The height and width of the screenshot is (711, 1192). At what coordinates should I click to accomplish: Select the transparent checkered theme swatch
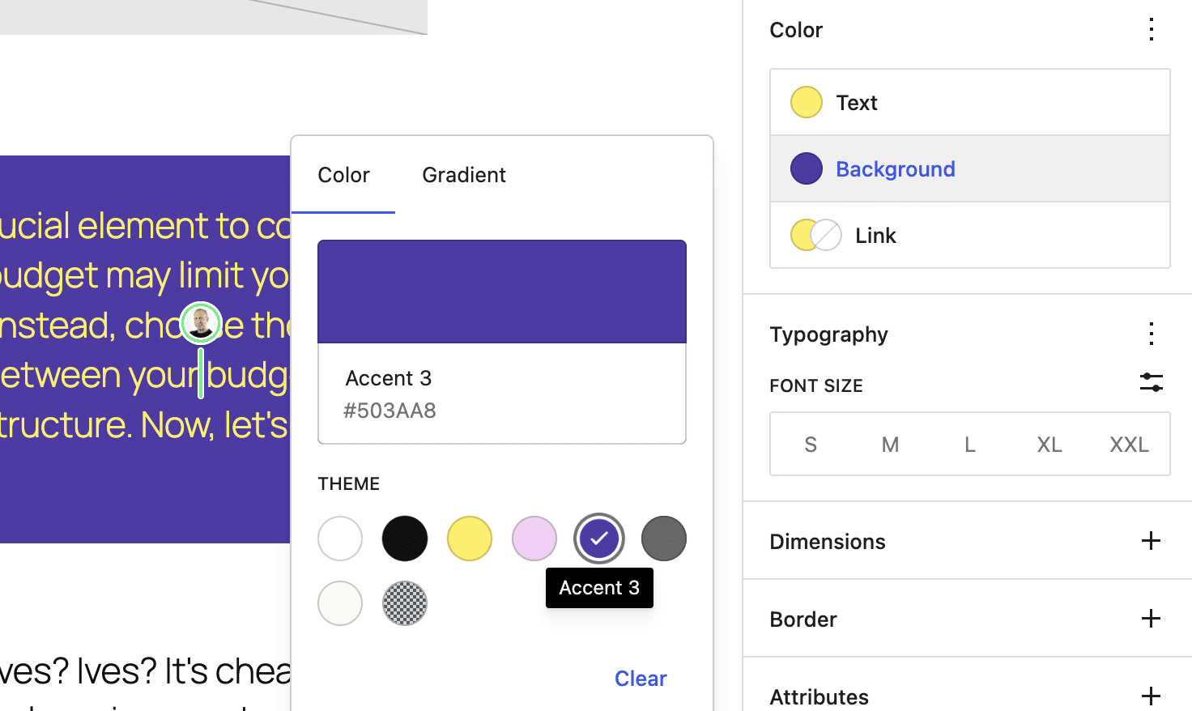pyautogui.click(x=404, y=602)
